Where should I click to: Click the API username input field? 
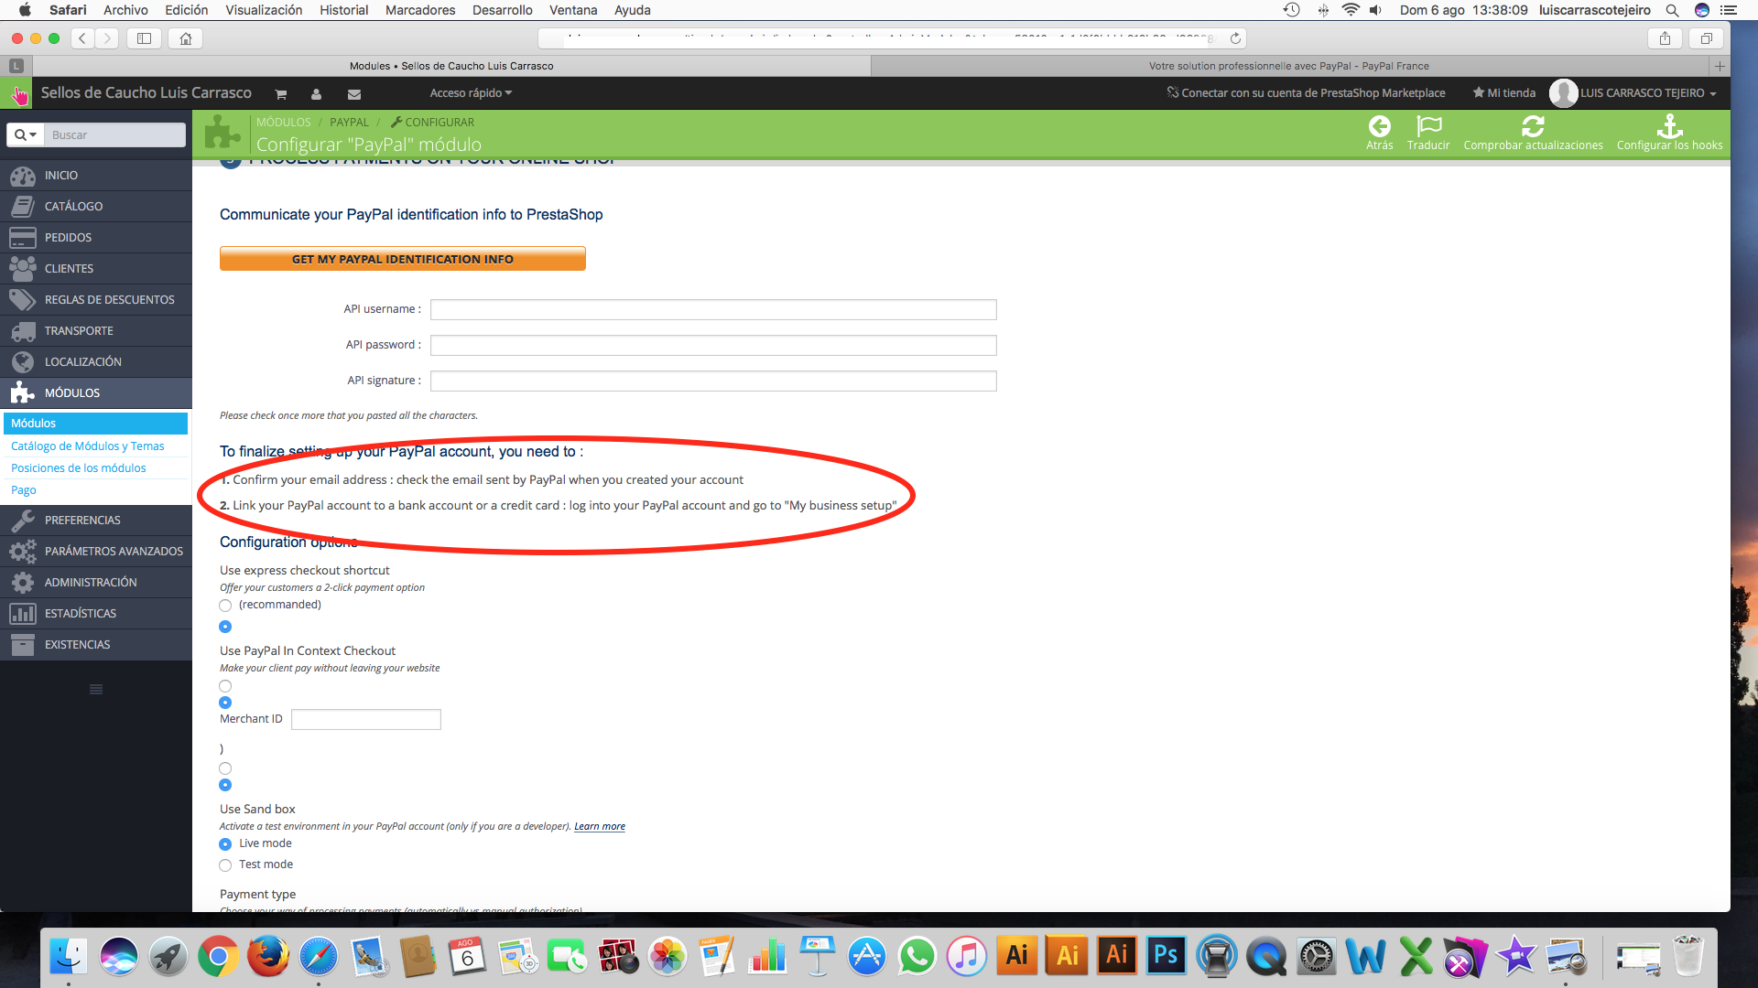(712, 310)
